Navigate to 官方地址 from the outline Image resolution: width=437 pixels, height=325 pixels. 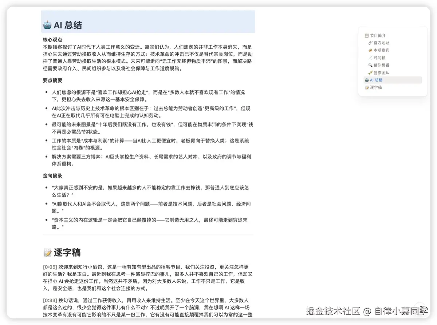tap(381, 43)
